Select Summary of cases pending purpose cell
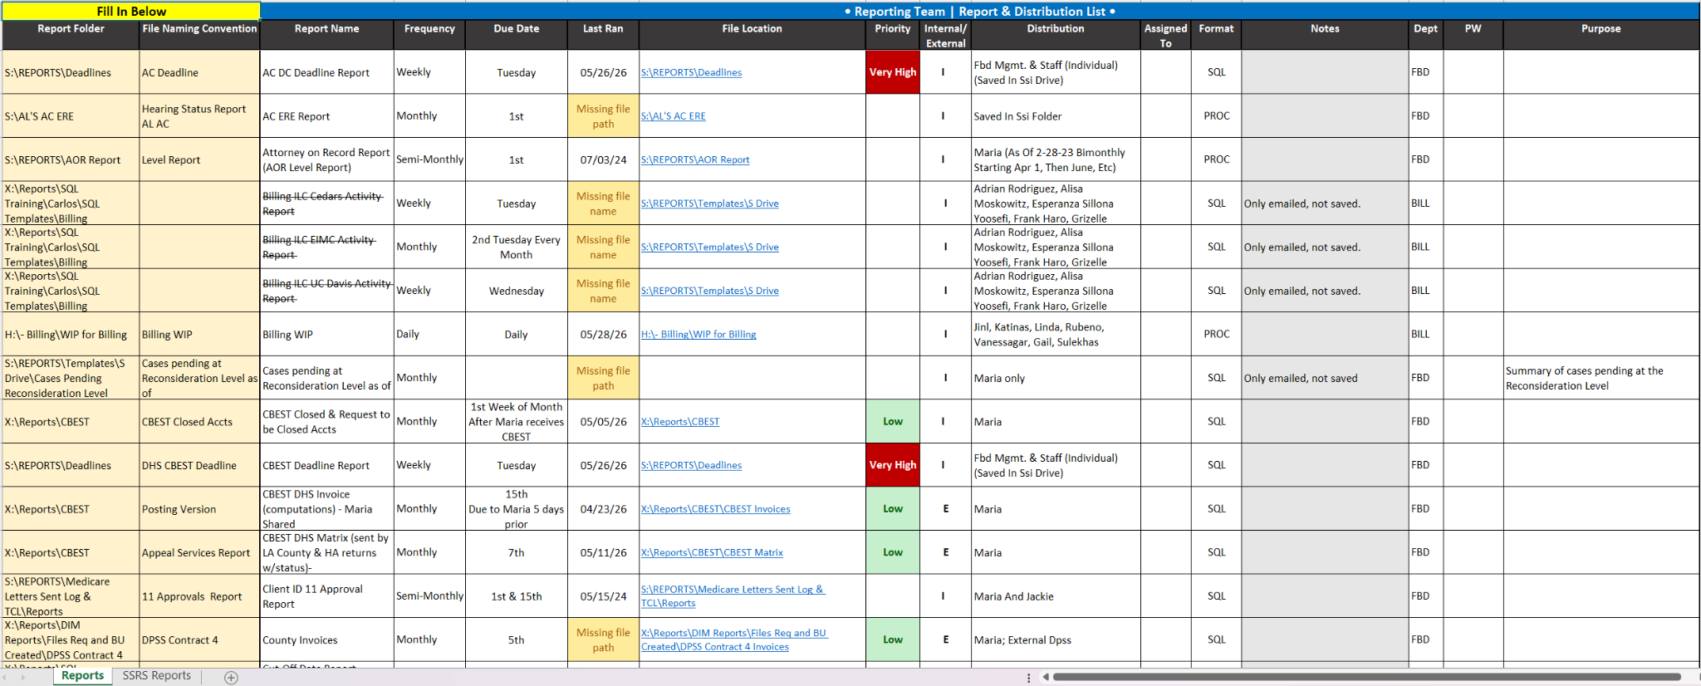 (x=1601, y=378)
